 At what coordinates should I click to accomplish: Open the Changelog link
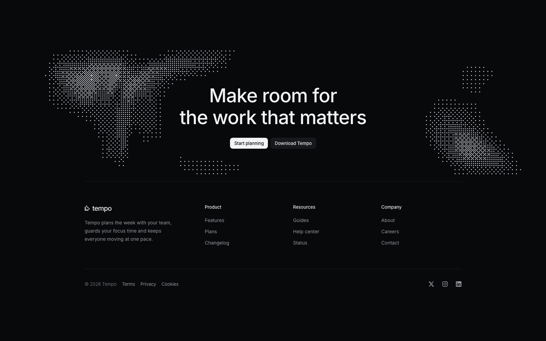(217, 243)
